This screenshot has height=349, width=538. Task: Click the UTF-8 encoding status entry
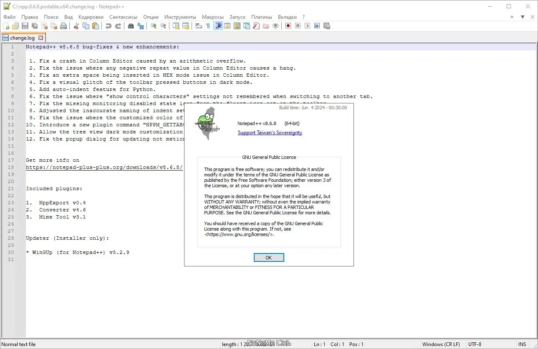(x=475, y=344)
